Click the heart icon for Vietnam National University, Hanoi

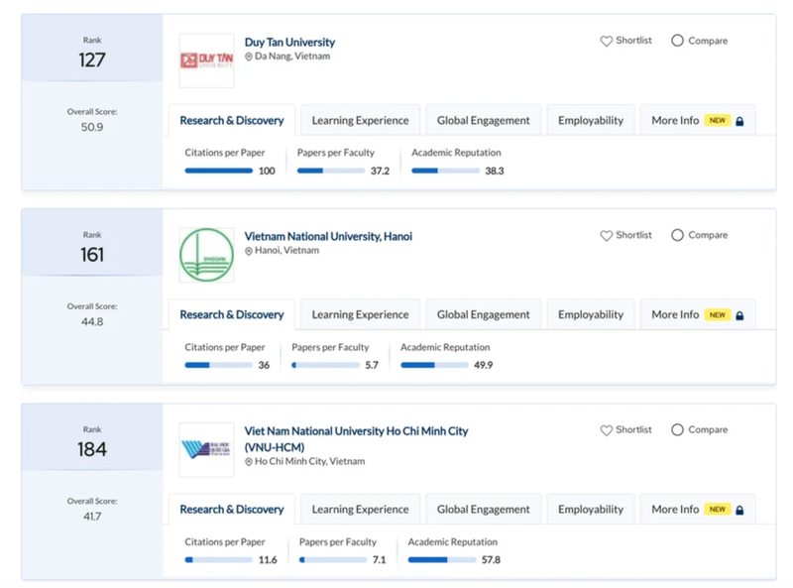click(606, 235)
